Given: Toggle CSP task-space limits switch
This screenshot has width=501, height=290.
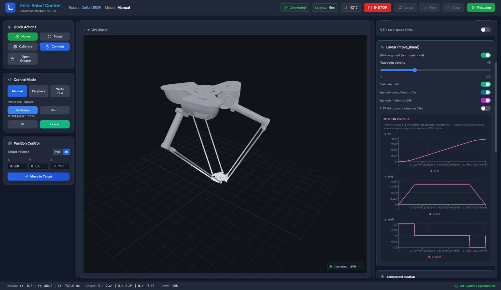Looking at the screenshot, I should pos(486,30).
